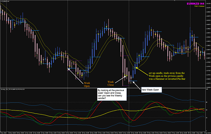Click the yellow TMS label under EURNZD H4
The width and height of the screenshot is (211, 134).
199,6
